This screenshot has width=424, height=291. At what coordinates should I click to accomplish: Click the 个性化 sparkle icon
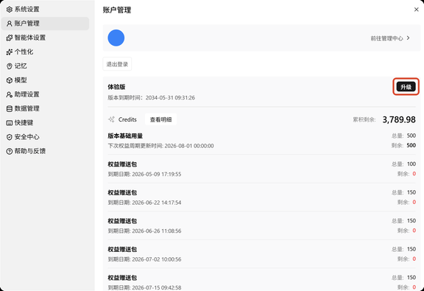[9, 52]
